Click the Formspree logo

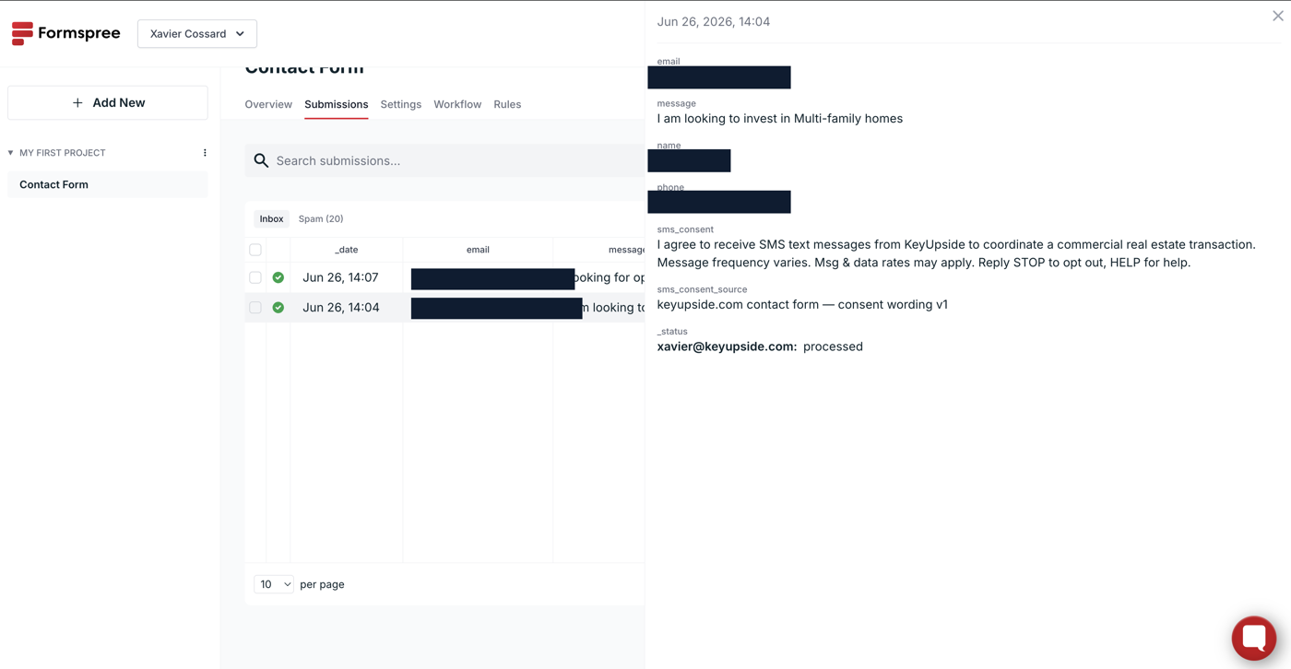(65, 33)
